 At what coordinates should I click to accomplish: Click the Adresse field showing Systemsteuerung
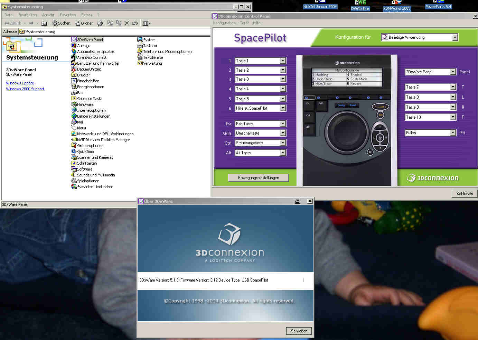(x=114, y=31)
